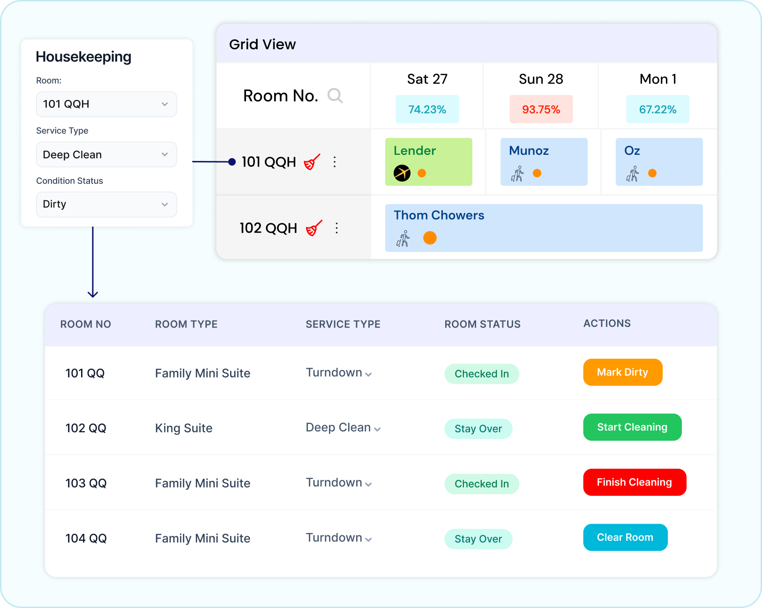
Task: Click the search icon beside Room No.
Action: [335, 96]
